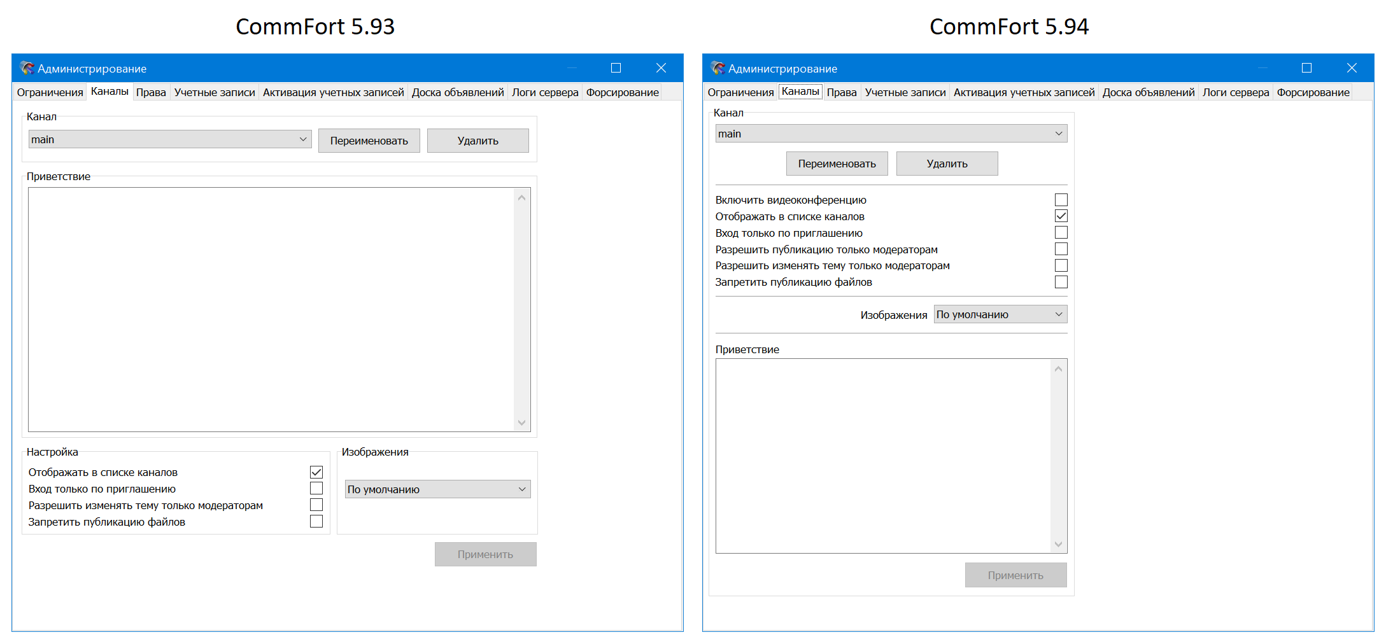
Task: Expand the main channel dropdown in 5.93 window
Action: (x=170, y=139)
